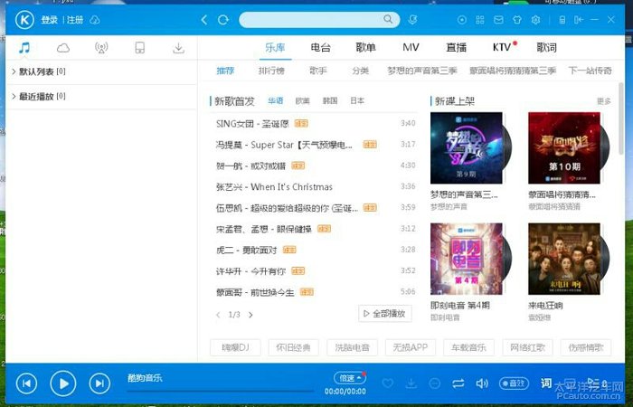Toggle desktop lyrics with 词 button

coord(546,383)
